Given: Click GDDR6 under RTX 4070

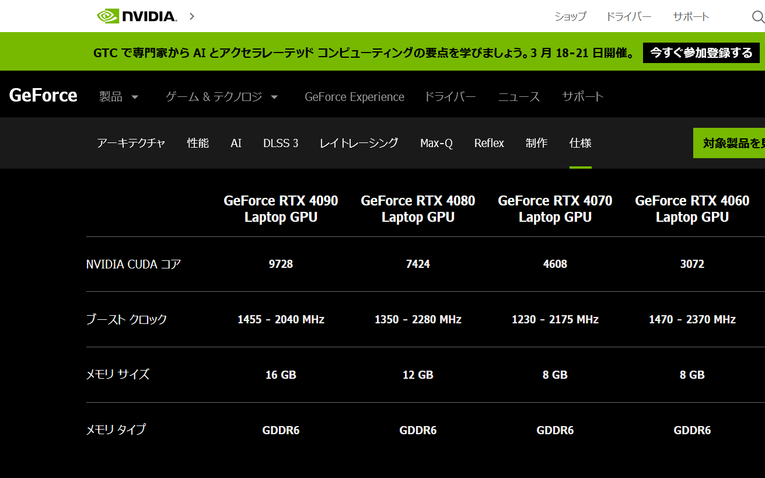Looking at the screenshot, I should pyautogui.click(x=555, y=430).
